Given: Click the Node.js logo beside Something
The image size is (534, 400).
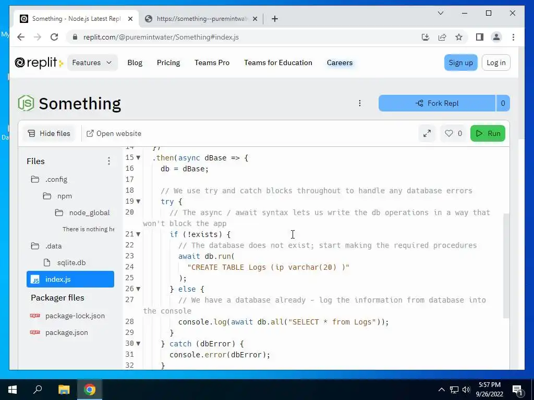Looking at the screenshot, I should click(26, 103).
